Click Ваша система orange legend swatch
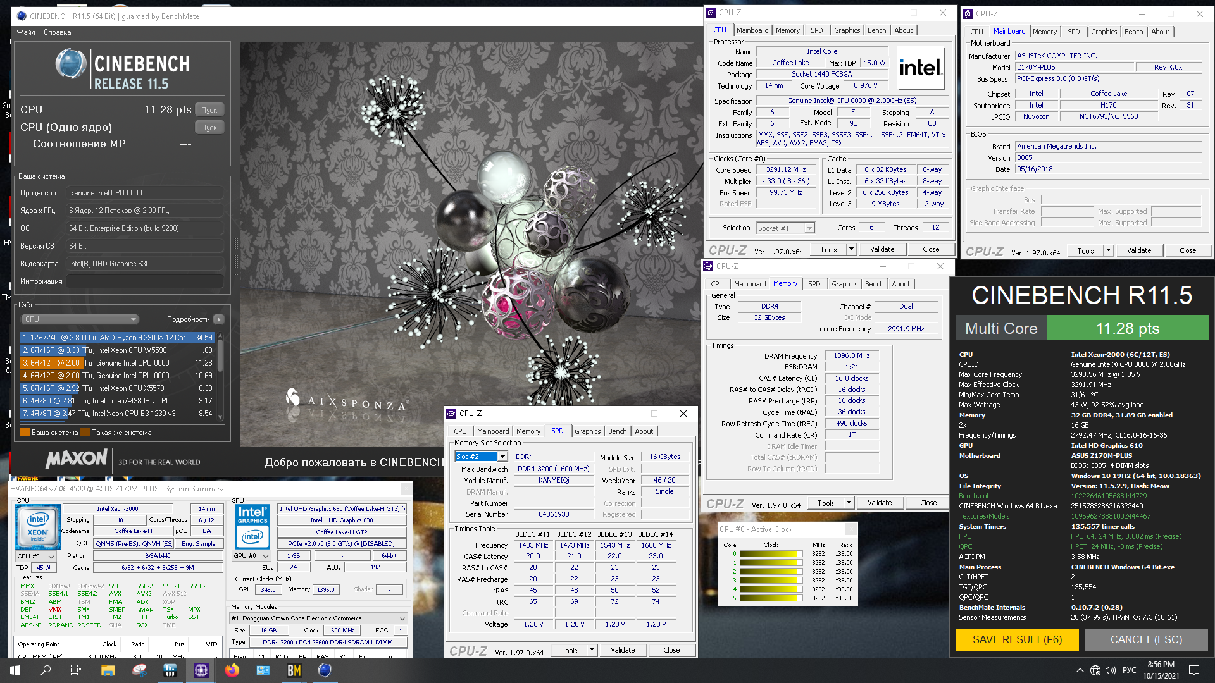 coord(25,433)
